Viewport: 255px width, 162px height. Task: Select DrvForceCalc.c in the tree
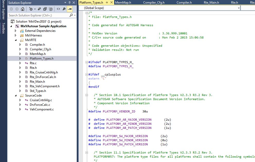click(x=40, y=105)
